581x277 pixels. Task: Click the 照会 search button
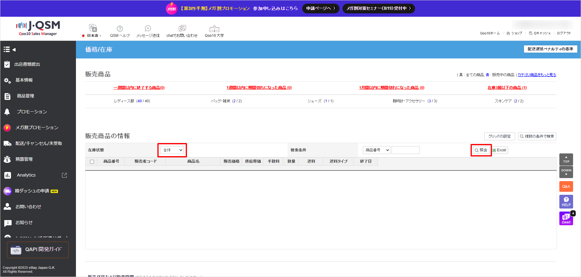pyautogui.click(x=481, y=150)
